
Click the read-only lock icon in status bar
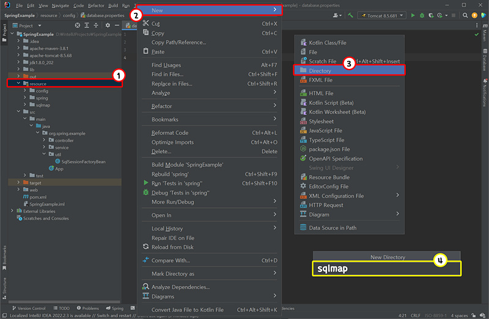[x=473, y=315]
